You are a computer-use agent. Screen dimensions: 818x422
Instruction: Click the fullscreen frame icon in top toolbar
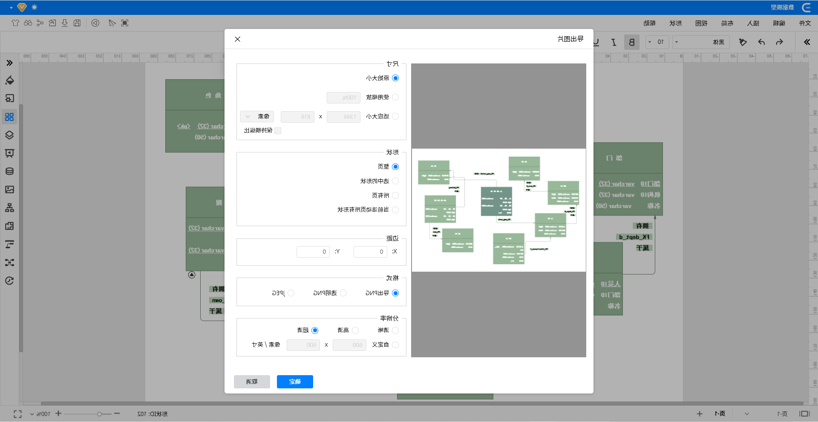124,23
